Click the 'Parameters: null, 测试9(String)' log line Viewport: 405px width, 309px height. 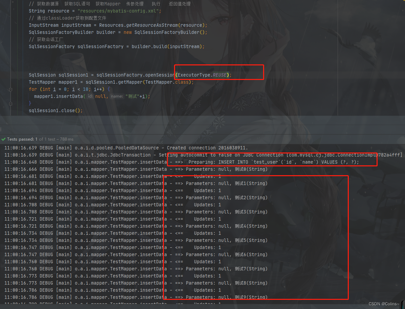(x=136, y=297)
